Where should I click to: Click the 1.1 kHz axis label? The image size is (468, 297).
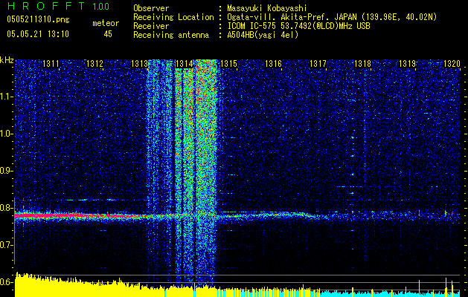coord(6,97)
